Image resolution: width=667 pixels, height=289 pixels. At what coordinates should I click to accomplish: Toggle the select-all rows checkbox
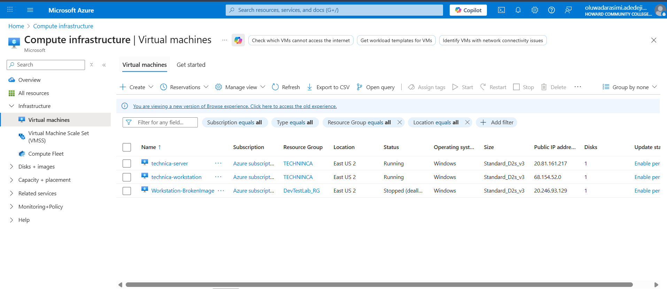[x=127, y=147]
